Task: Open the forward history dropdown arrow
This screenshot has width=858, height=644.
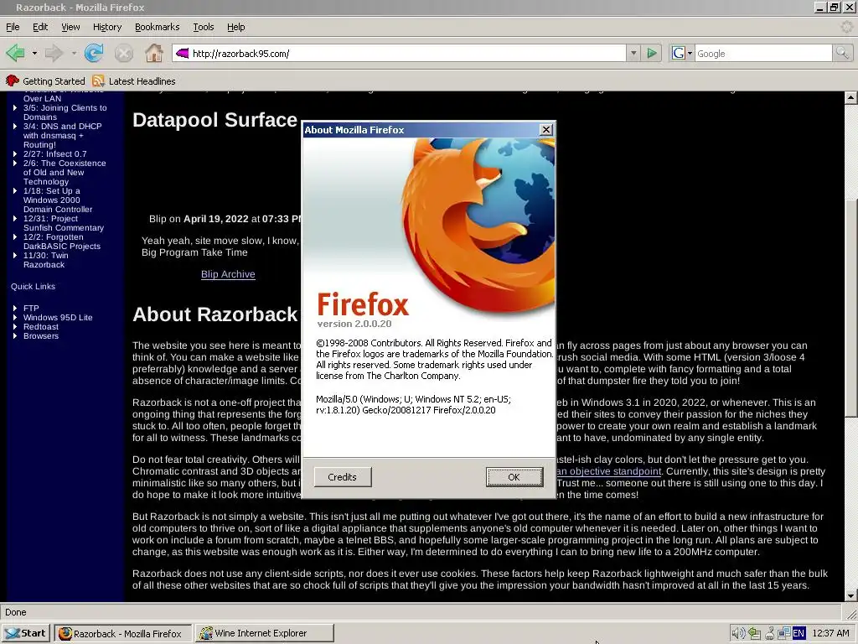Action: (74, 53)
